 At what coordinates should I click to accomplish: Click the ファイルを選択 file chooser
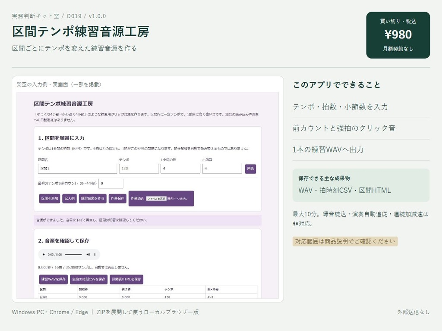pos(156,199)
